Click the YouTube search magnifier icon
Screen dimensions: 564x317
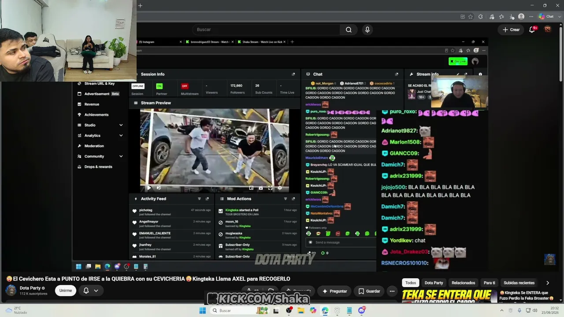click(349, 29)
